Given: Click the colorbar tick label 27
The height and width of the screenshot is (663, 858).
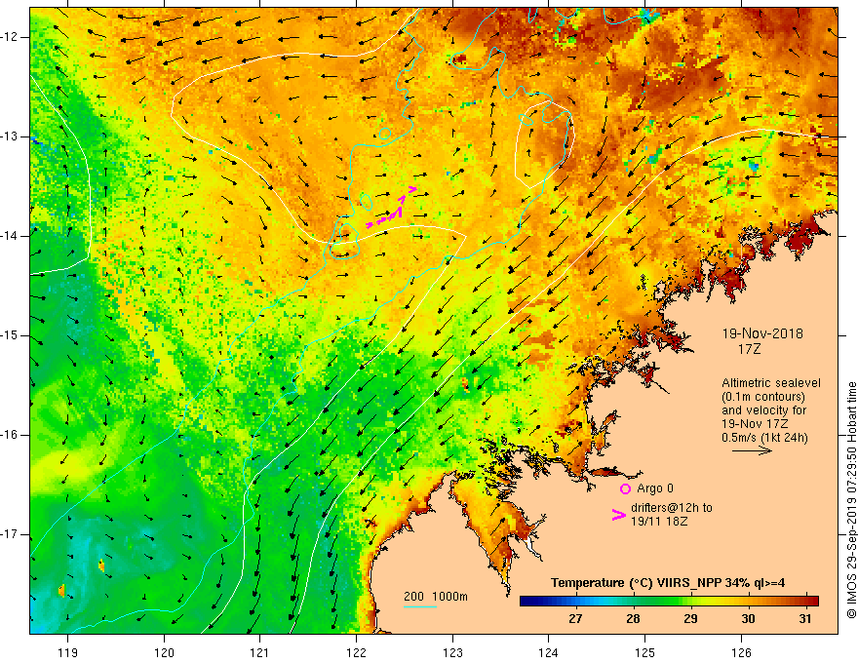Looking at the screenshot, I should coord(575,619).
